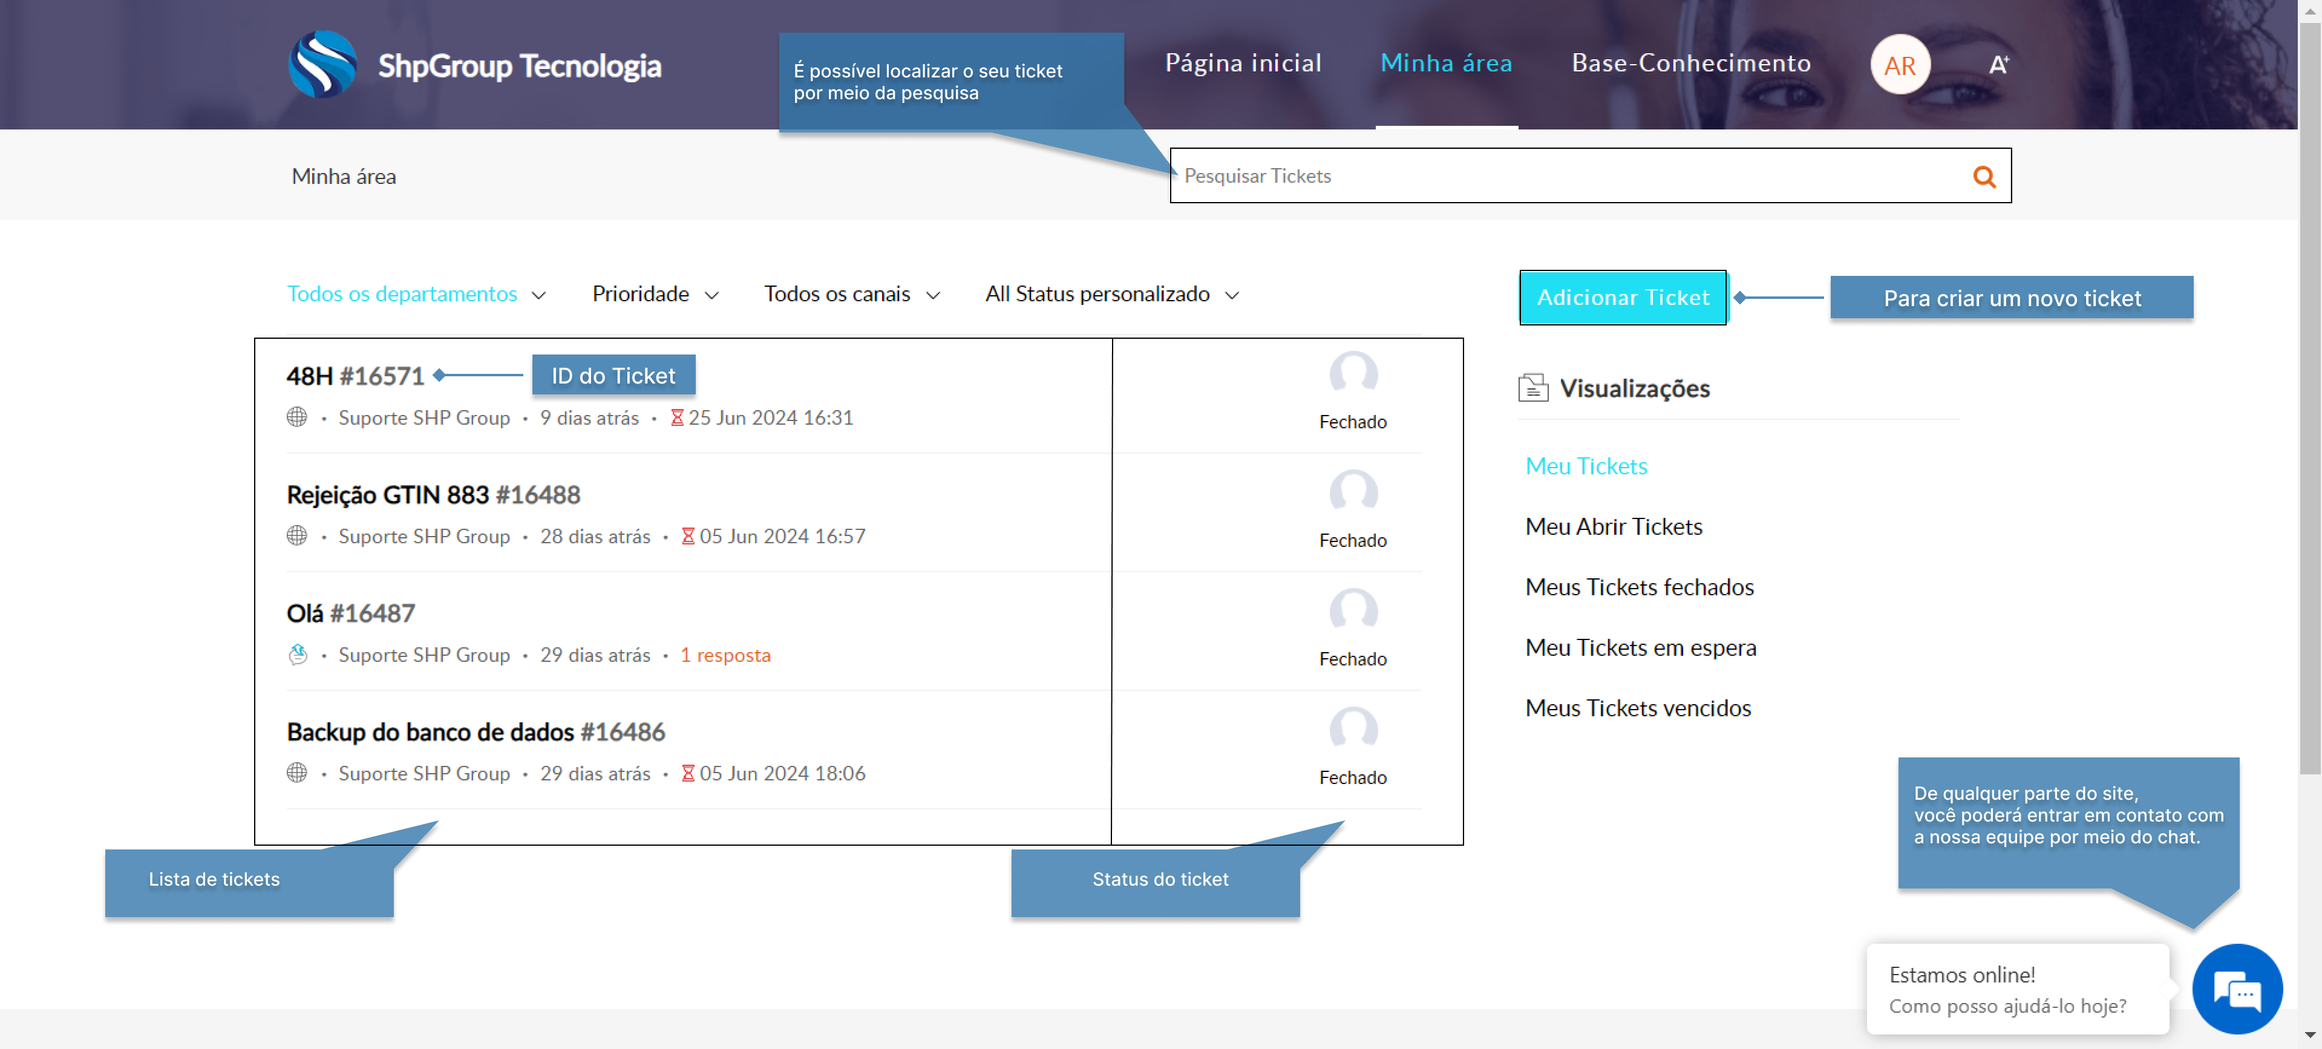Click the ShpGroup Tecnologia logo
The height and width of the screenshot is (1049, 2322).
coord(322,65)
